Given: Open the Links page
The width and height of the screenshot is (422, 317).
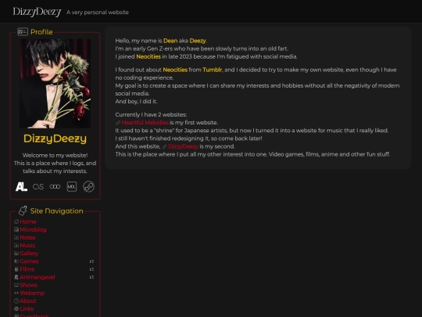Looking at the screenshot, I should click(27, 309).
